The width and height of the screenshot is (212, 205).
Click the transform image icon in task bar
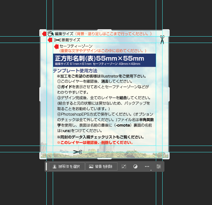click(124, 166)
